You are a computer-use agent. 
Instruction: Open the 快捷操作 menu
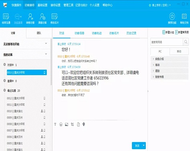click(x=16, y=5)
